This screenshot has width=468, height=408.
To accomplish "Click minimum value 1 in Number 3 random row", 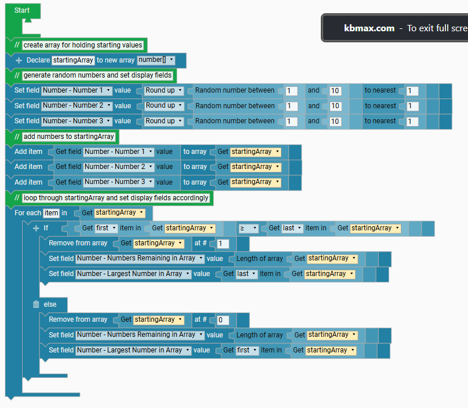I will (291, 122).
